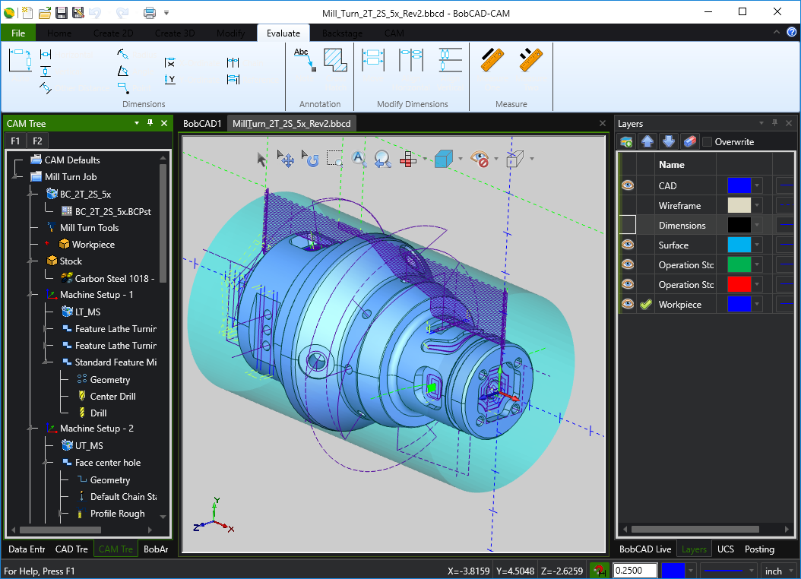Select the rotate view tool

[x=311, y=159]
